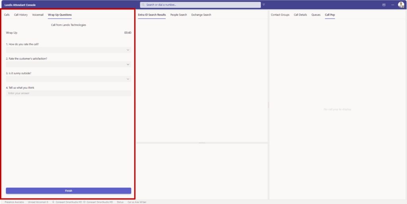Go to the Queues tab
Image resolution: width=407 pixels, height=204 pixels.
316,15
